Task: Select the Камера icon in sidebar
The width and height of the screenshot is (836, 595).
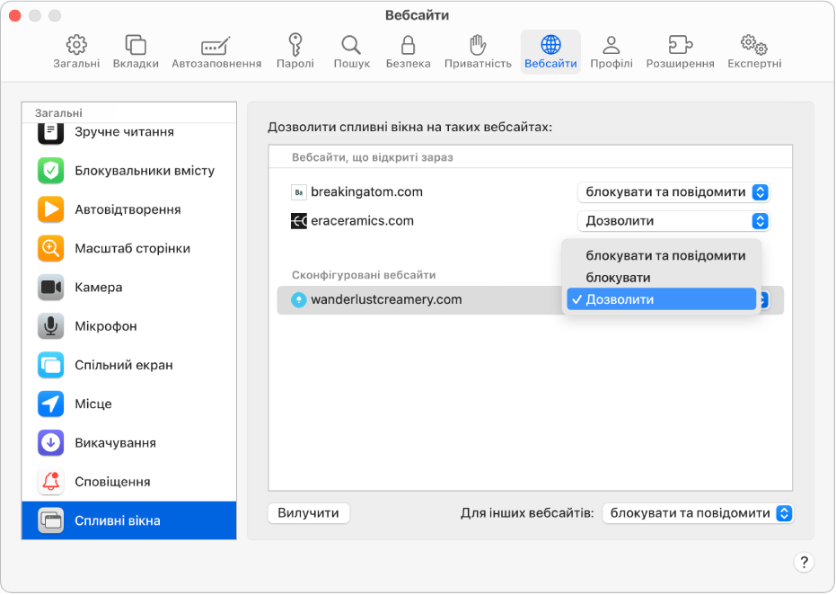Action: click(x=50, y=287)
